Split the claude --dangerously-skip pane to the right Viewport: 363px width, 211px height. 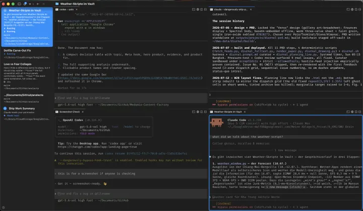356,10
